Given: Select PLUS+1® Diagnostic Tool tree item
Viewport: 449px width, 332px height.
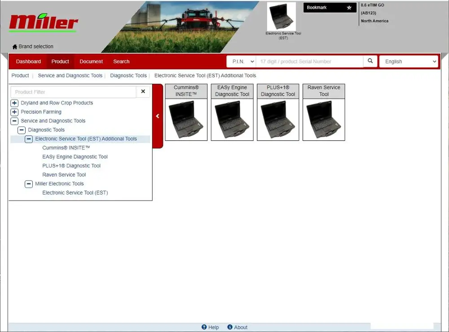Looking at the screenshot, I should click(x=71, y=166).
